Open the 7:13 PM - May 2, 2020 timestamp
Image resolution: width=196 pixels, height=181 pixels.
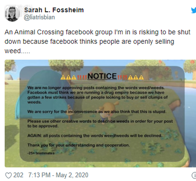(x=58, y=175)
